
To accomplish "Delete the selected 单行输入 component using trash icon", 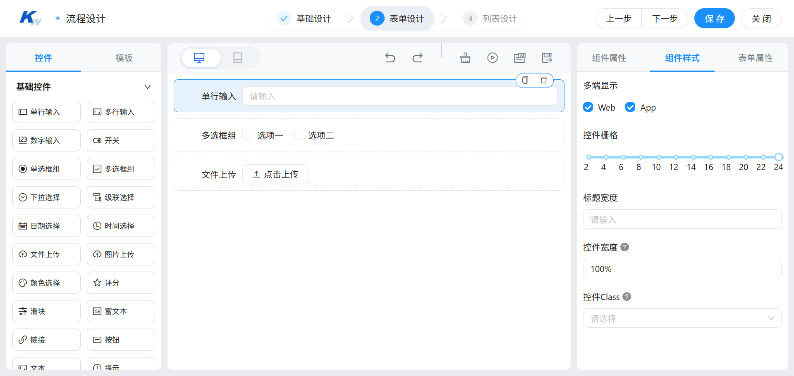I will click(544, 80).
